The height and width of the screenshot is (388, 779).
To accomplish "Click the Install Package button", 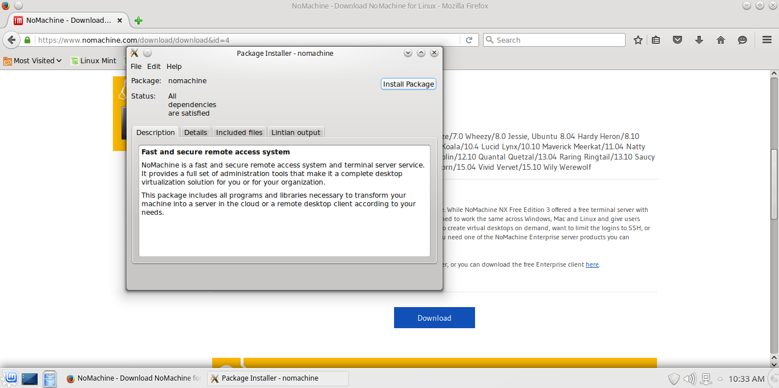I will 408,84.
